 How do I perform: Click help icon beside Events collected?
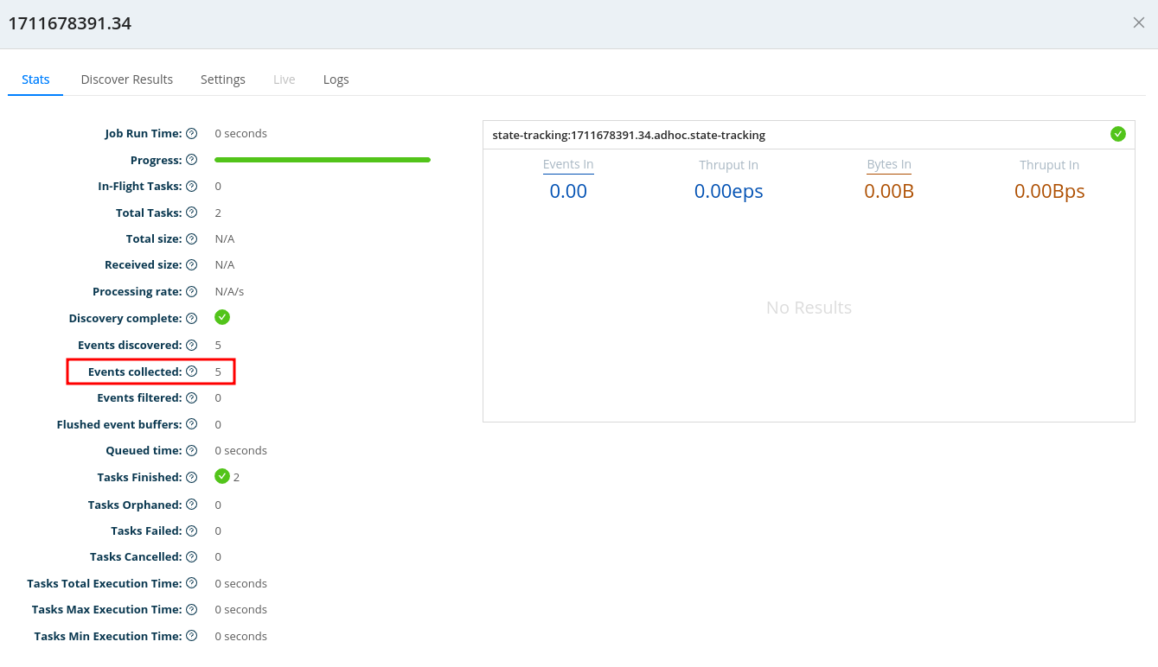point(192,372)
